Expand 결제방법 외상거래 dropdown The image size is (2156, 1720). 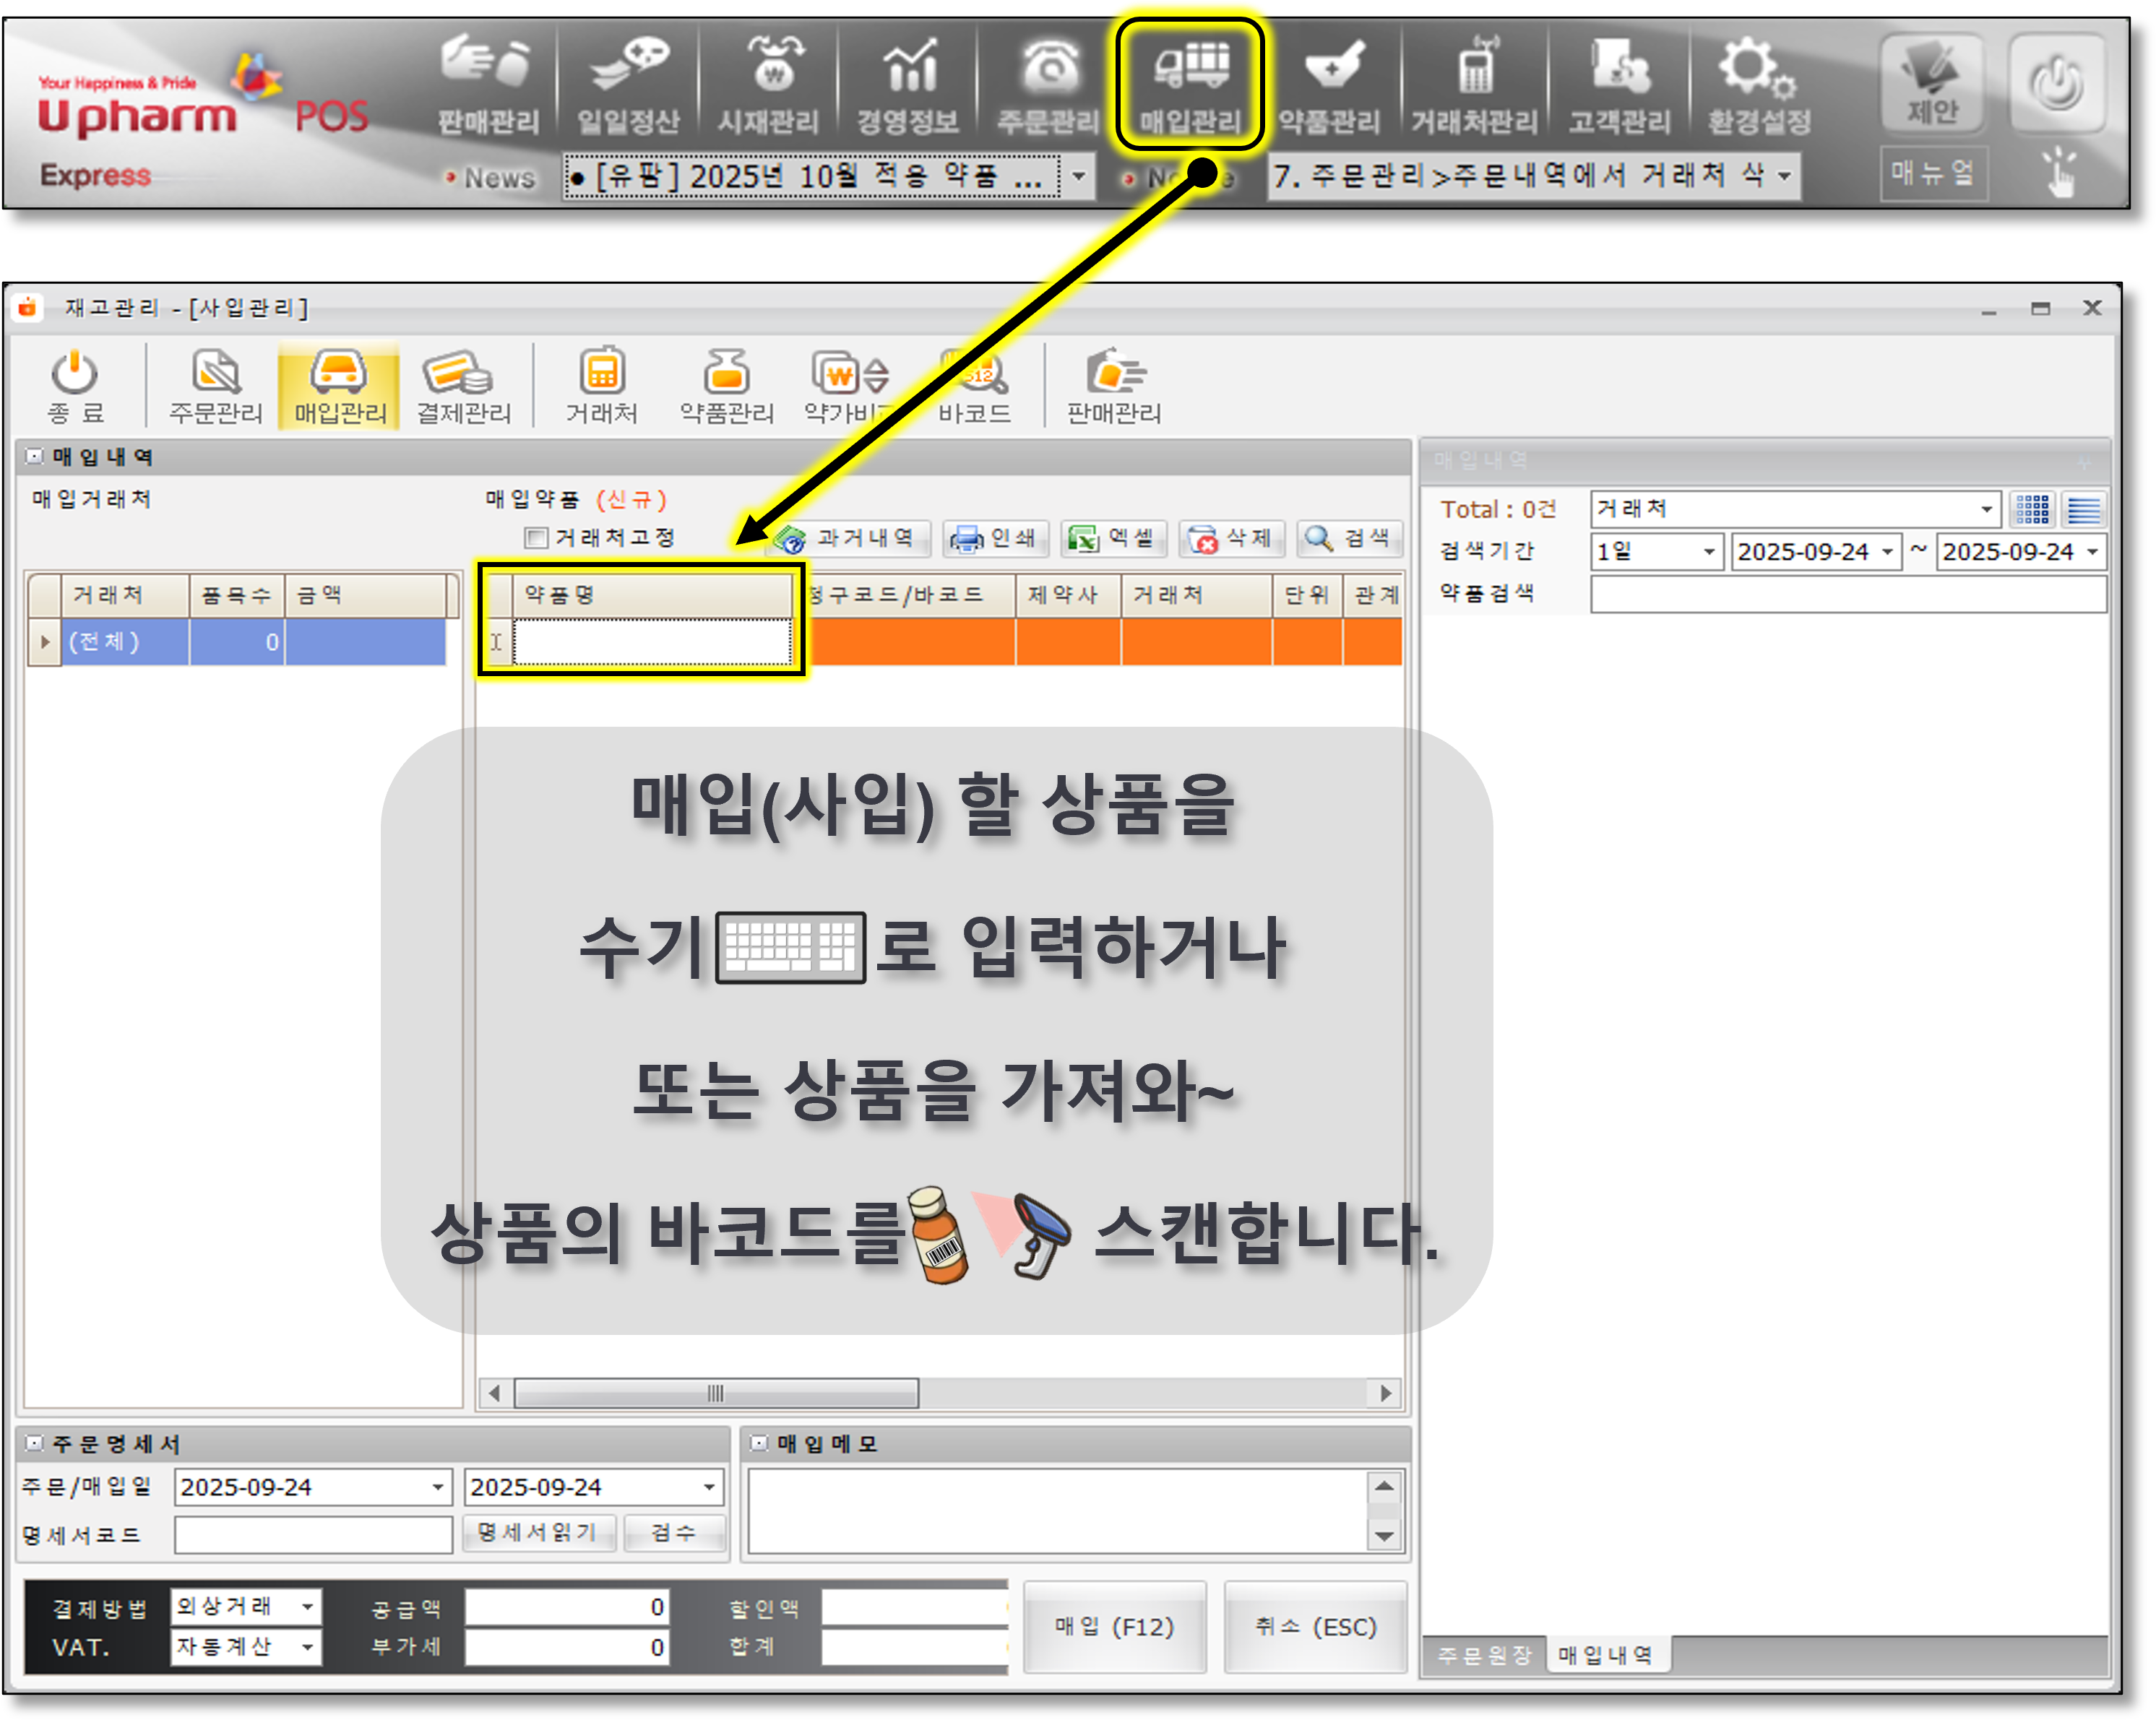307,1607
